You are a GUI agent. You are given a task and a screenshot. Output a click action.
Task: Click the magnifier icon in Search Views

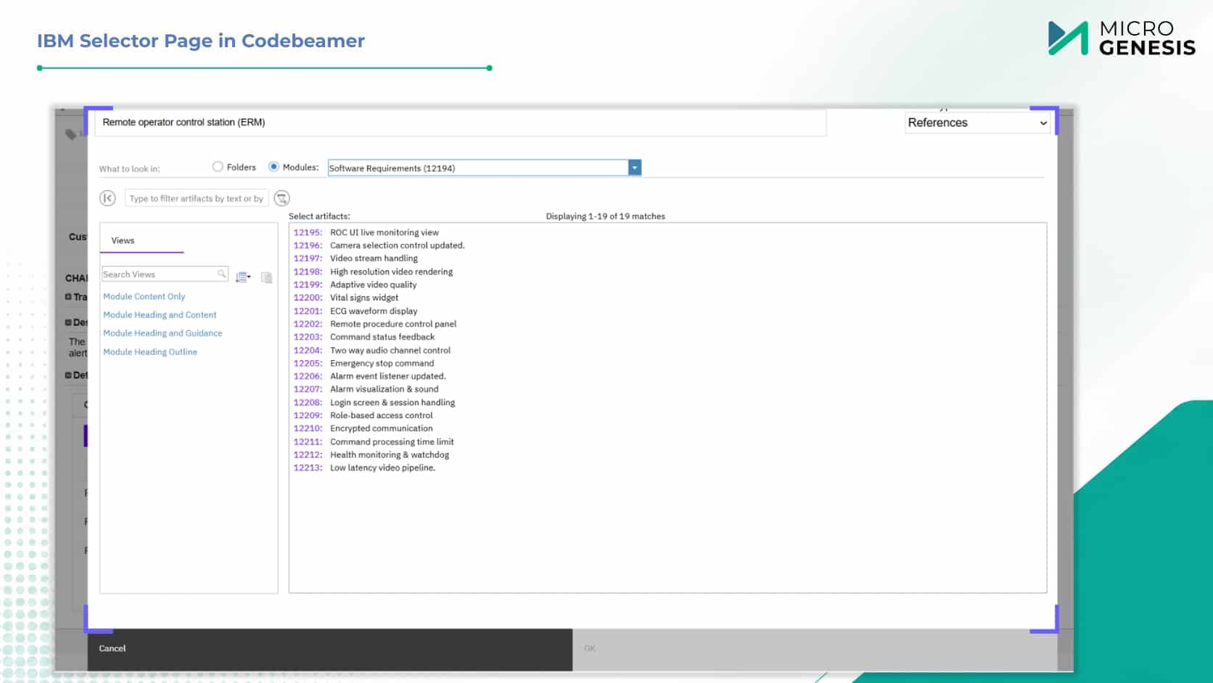(x=221, y=274)
